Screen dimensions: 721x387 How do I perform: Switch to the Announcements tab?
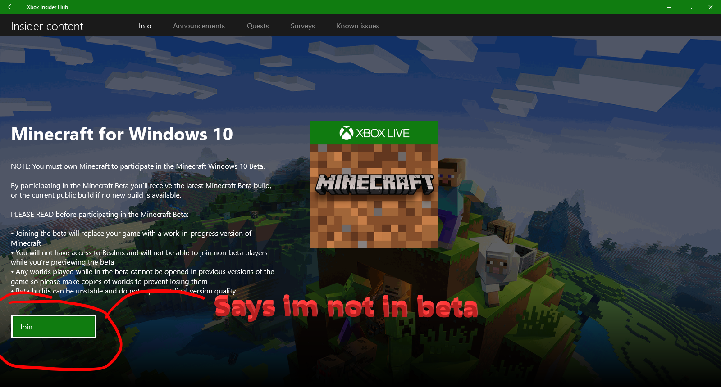tap(199, 26)
